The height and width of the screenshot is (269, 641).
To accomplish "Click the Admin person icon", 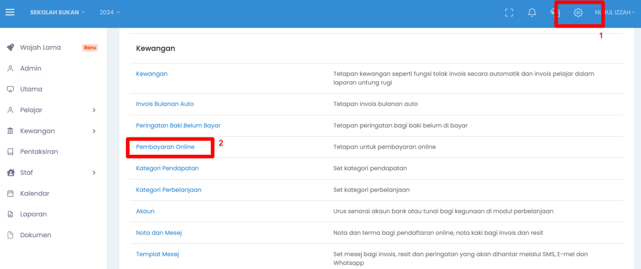I will [x=11, y=69].
